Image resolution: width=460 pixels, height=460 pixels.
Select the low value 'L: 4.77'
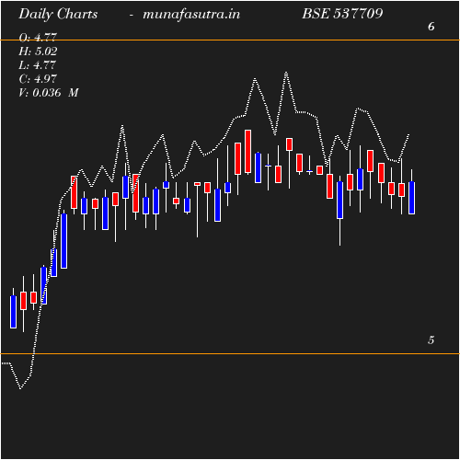coord(37,65)
